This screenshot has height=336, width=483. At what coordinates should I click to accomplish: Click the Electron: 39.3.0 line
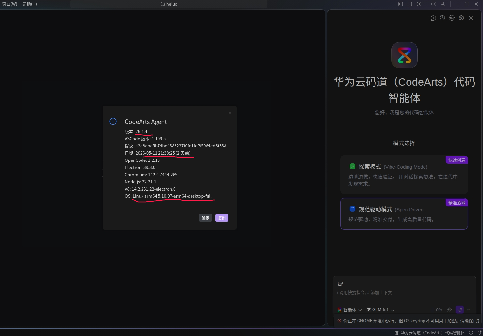[140, 167]
